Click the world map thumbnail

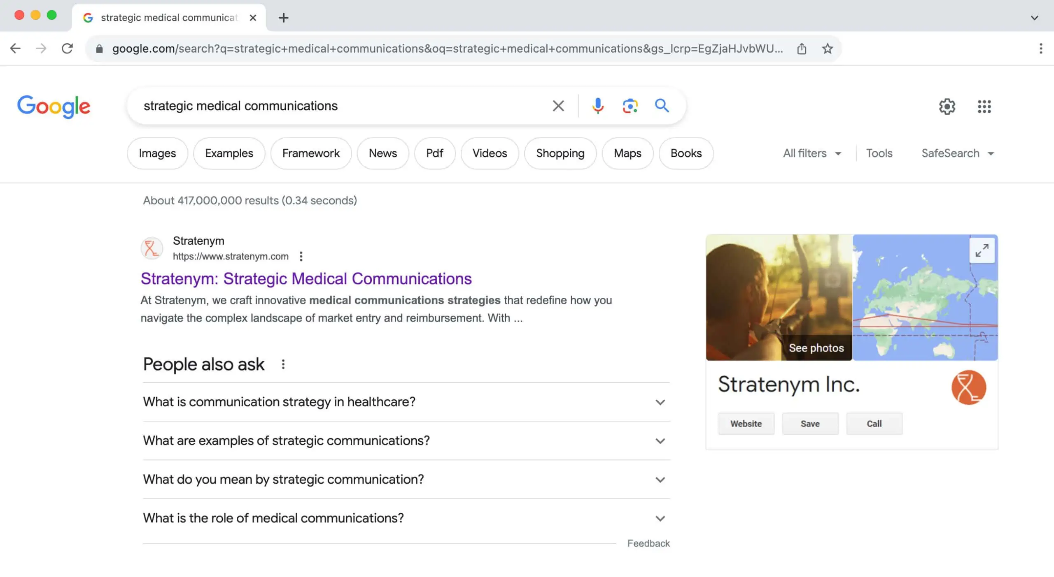click(x=925, y=297)
